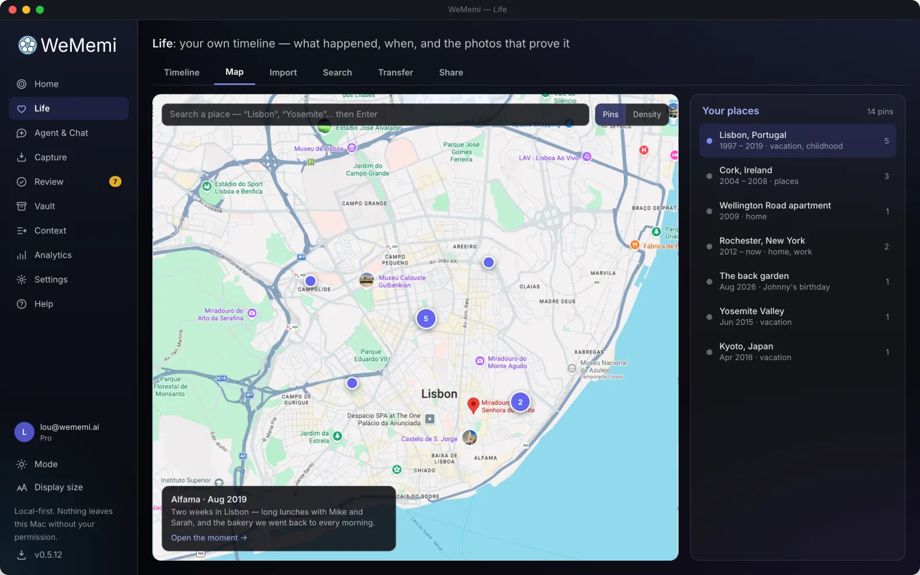920x575 pixels.
Task: Switch to the Transfer tab
Action: click(x=396, y=72)
